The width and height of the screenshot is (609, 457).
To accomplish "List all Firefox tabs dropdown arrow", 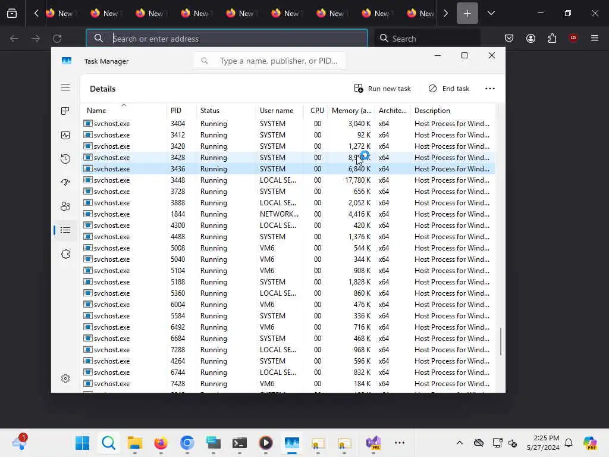I will 491,13.
